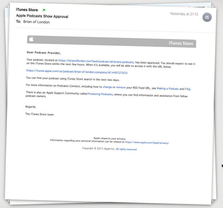
Task: Click the 'iTunes Store' banner title text
Action: tap(181, 43)
